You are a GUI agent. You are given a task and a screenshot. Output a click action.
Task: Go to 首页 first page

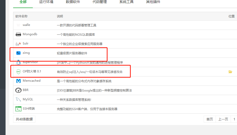(x=210, y=119)
